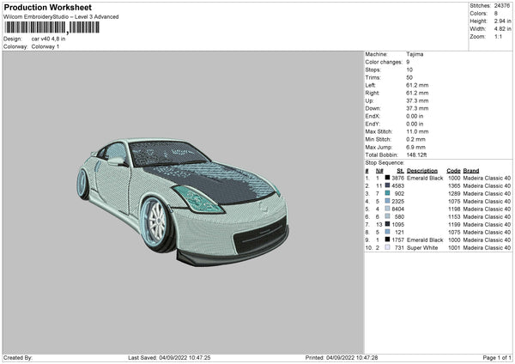
Task: Click the barcode under the worksheet title
Action: point(51,28)
